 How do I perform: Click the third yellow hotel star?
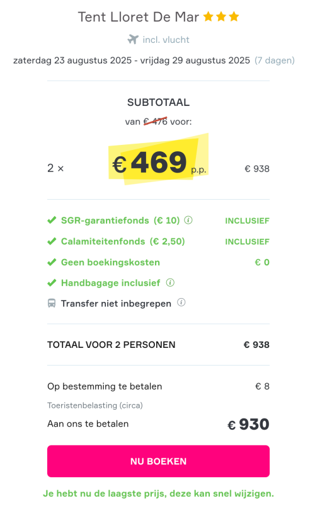[x=234, y=16]
